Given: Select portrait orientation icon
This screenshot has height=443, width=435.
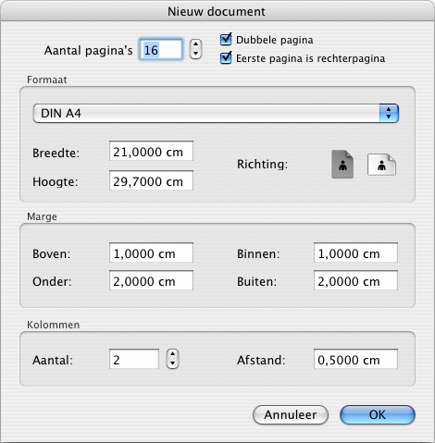Looking at the screenshot, I should (342, 165).
